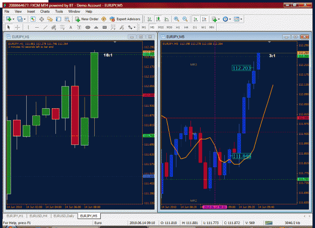Open the Periods clock icon
This screenshot has height=228, width=315.
(225, 19)
